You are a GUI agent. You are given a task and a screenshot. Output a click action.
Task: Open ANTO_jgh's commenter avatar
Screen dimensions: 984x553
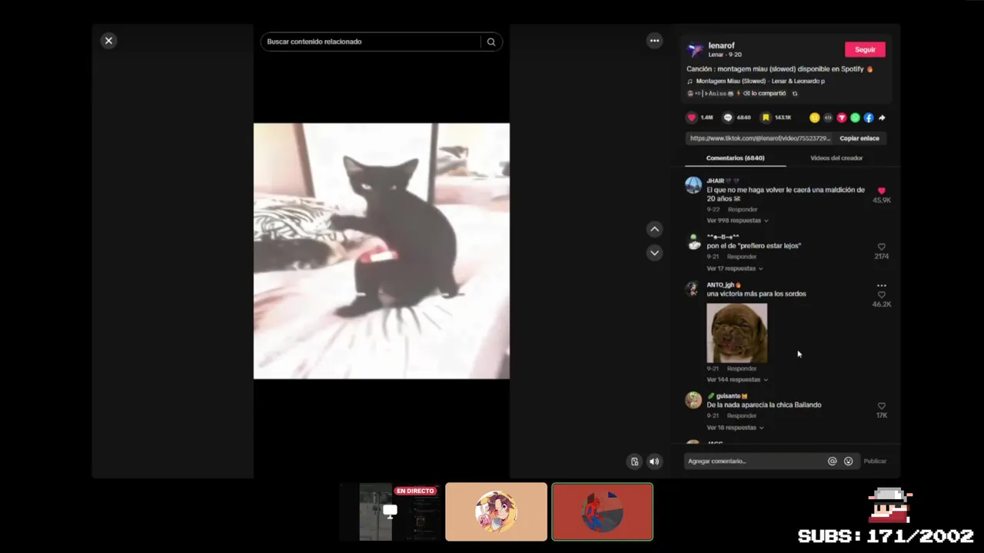coord(693,289)
